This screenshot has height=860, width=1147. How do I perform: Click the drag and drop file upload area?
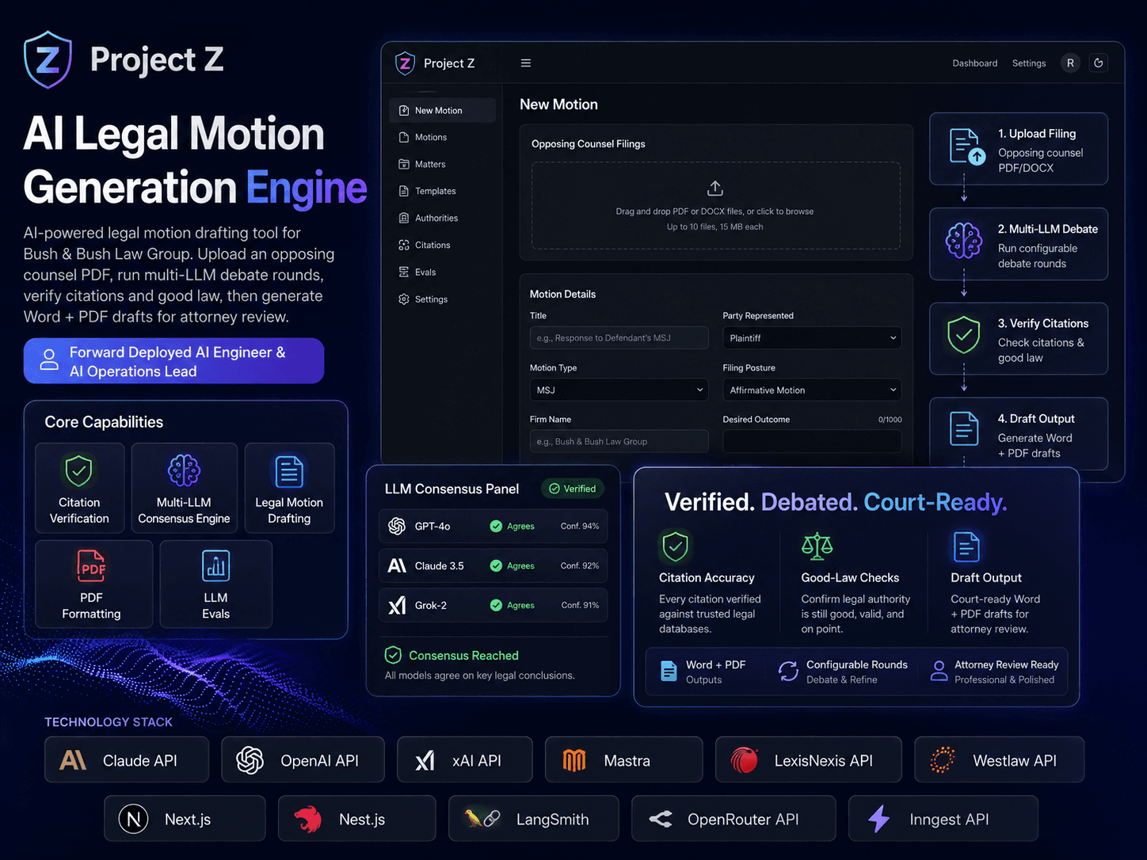coord(716,206)
